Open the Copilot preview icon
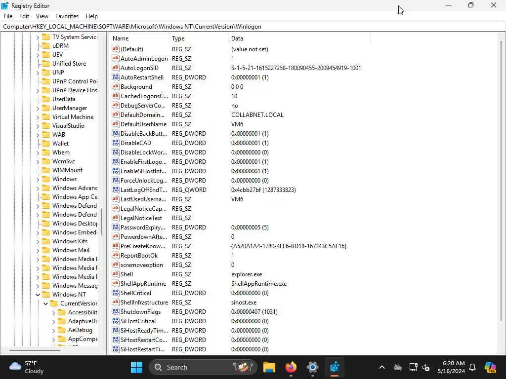Viewport: 506px width, 379px height. pos(491,367)
